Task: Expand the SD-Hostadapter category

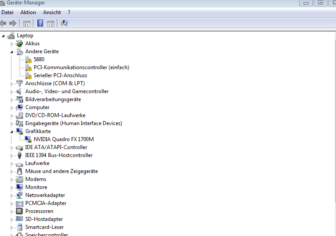Action: pos(12,220)
